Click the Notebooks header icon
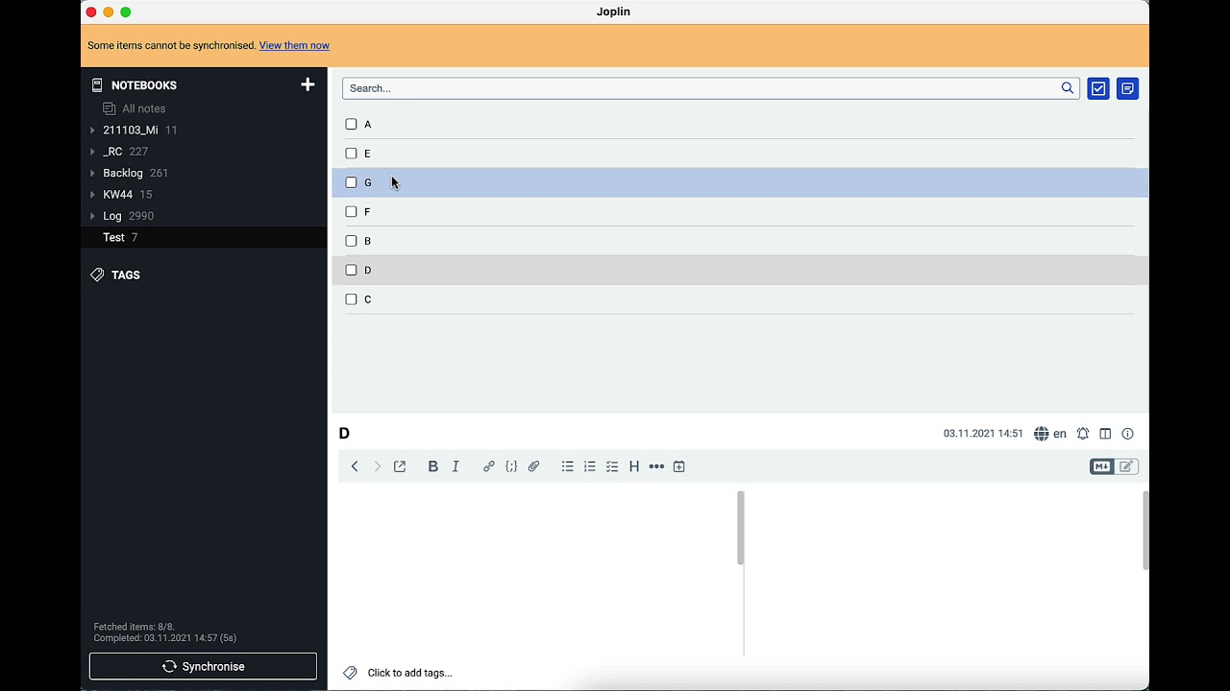1230x691 pixels. pos(97,84)
